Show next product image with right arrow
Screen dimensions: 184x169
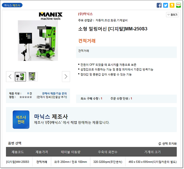point(66,77)
